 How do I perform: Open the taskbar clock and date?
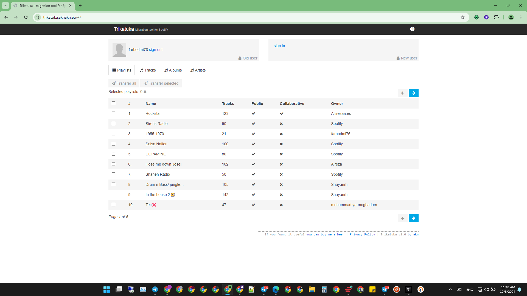508,289
